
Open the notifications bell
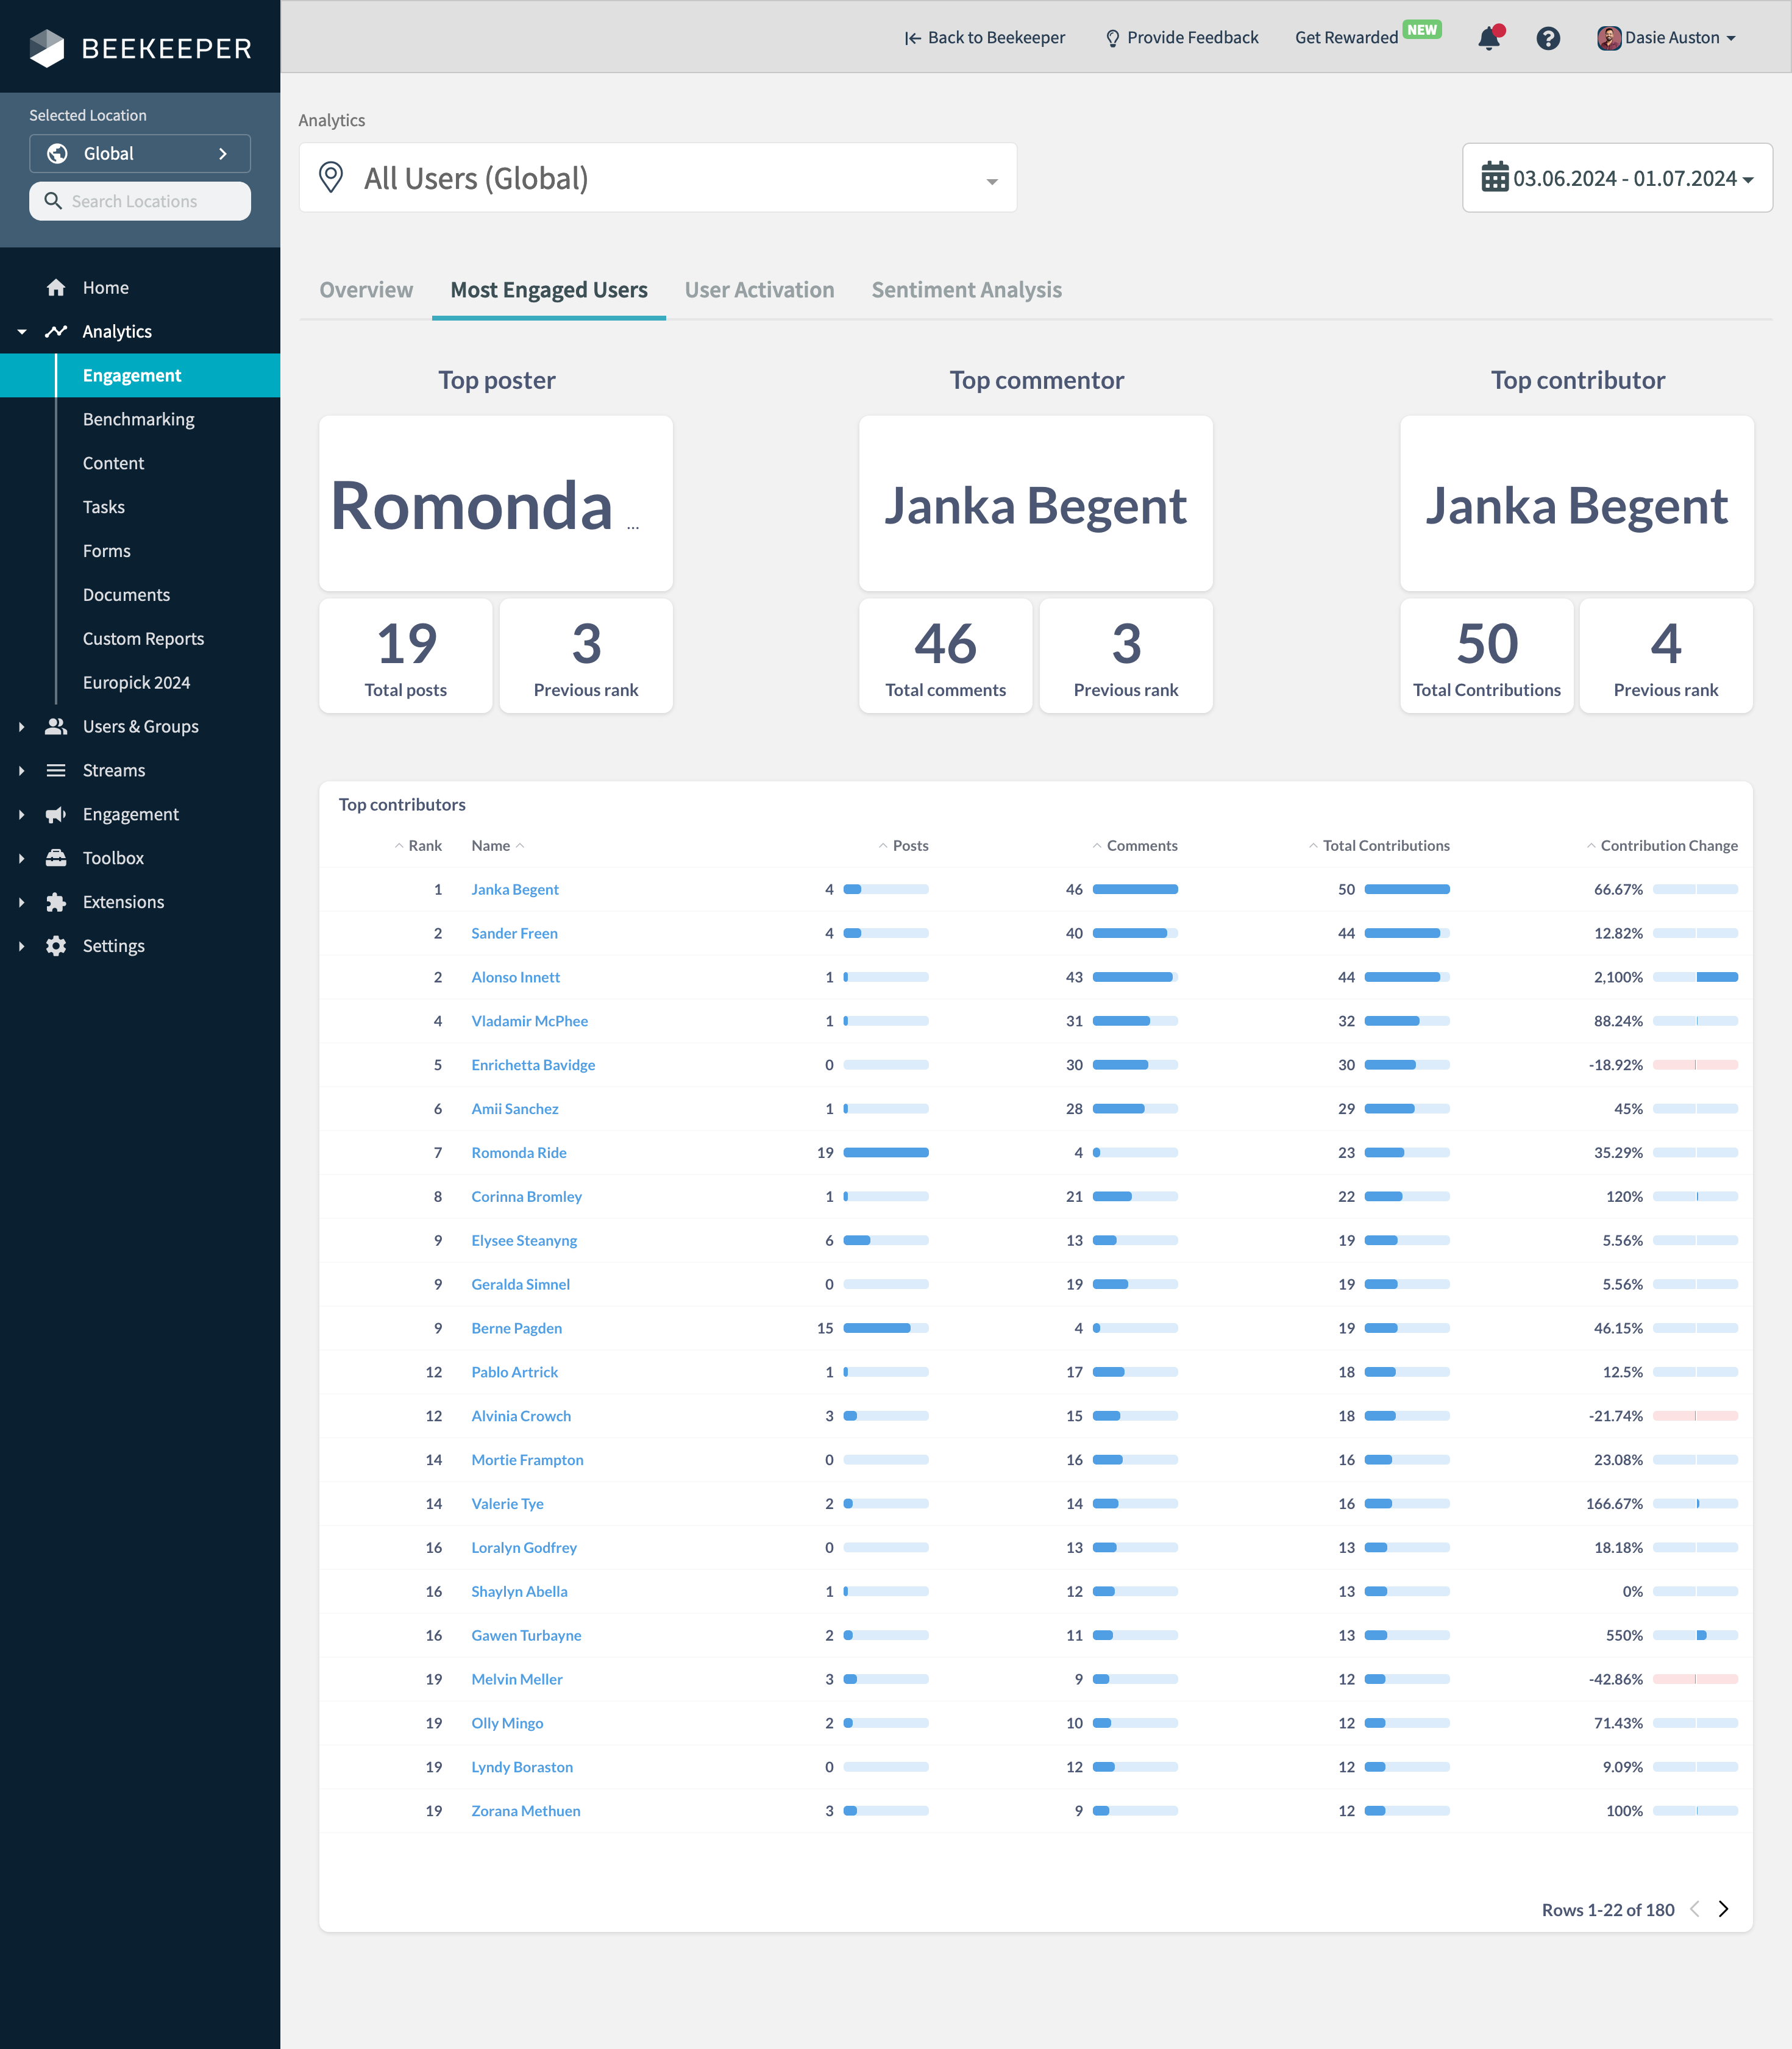tap(1489, 38)
